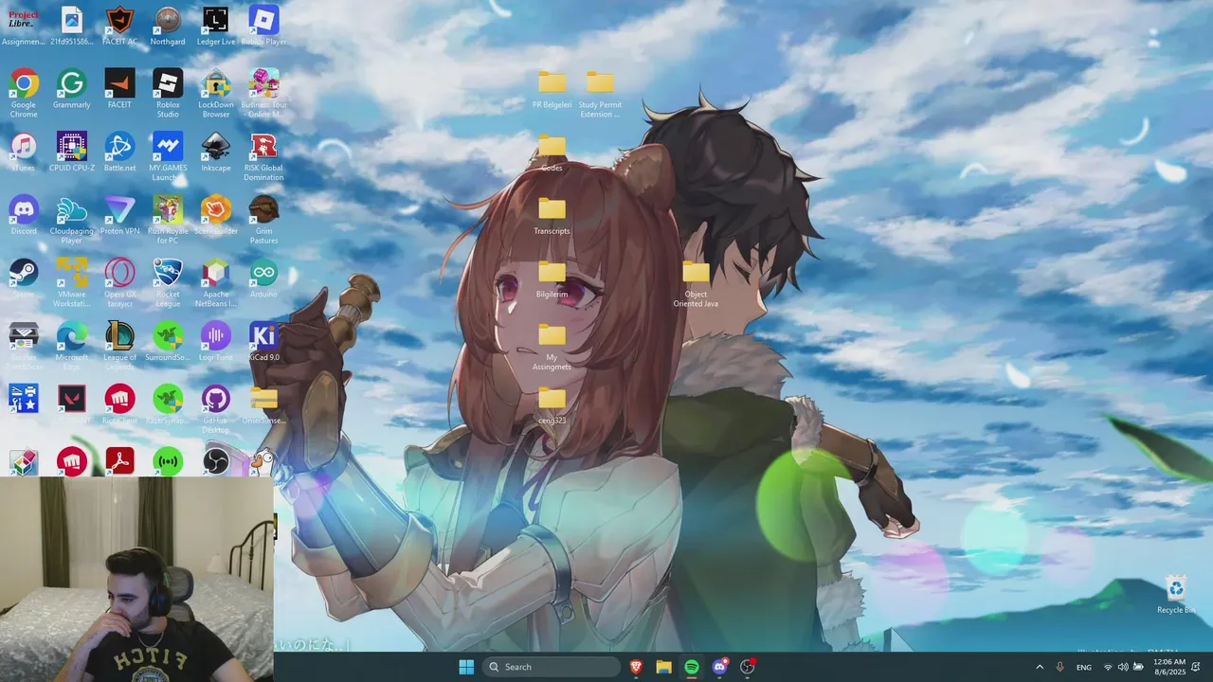Select the Logi Tune icon
The height and width of the screenshot is (682, 1213).
point(216,342)
